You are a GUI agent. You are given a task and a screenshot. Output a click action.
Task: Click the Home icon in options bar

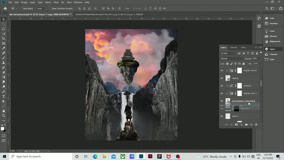pos(5,8)
